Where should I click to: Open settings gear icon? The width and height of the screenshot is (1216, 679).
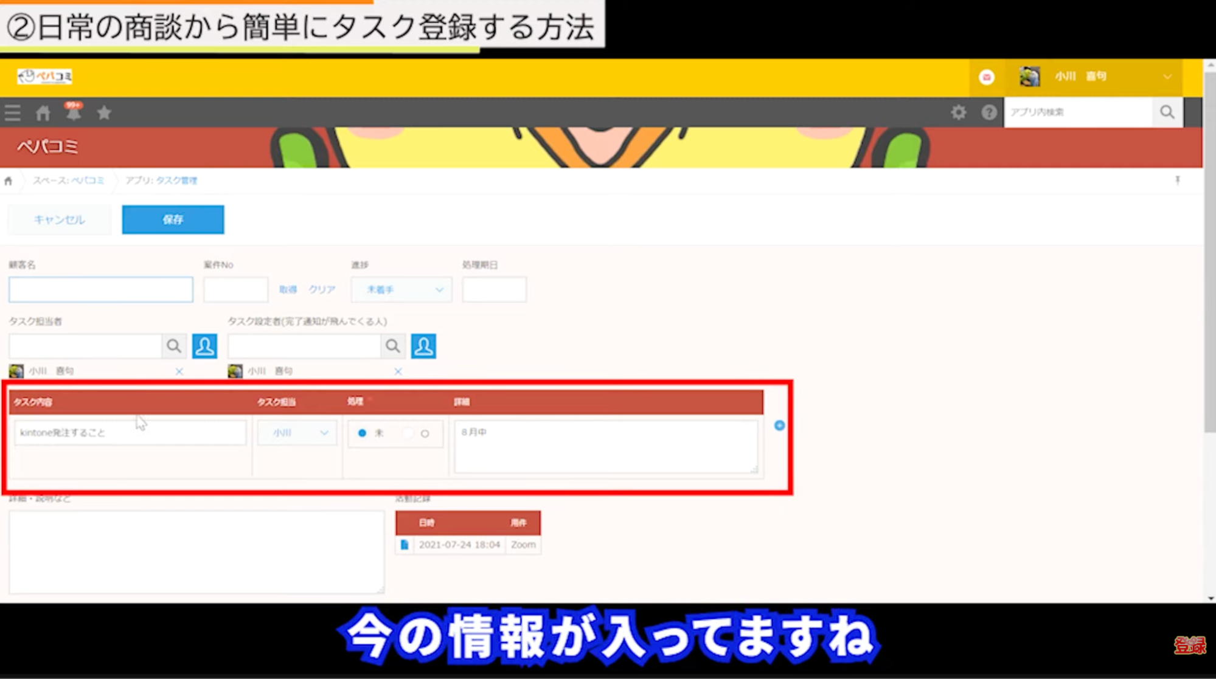[959, 112]
